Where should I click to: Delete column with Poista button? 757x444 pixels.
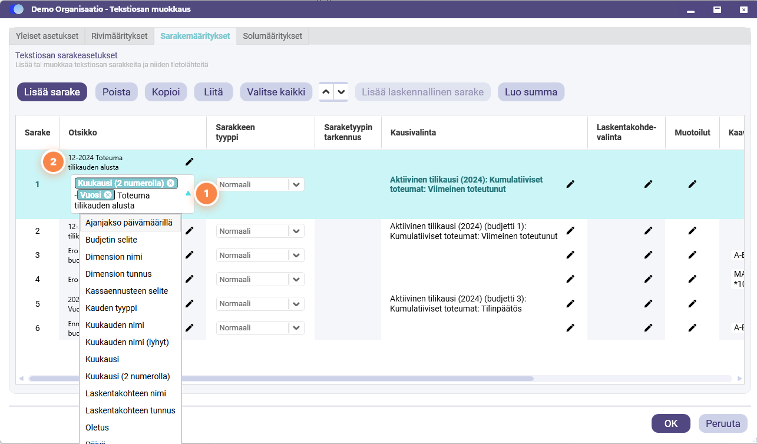point(117,92)
